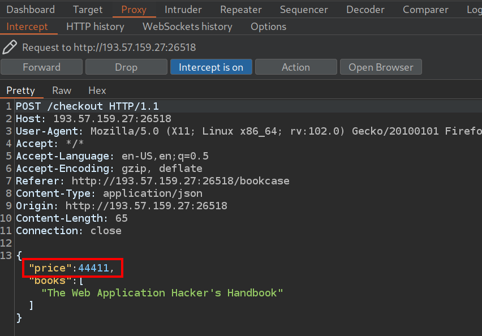Open the Comparer tab

coord(425,10)
